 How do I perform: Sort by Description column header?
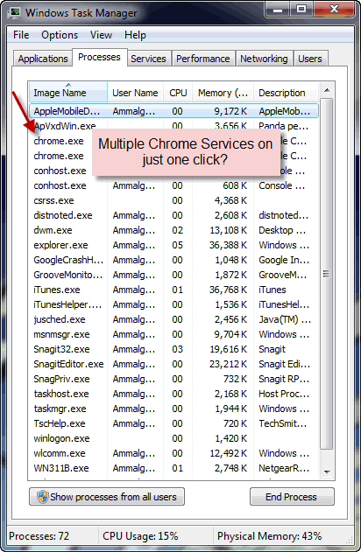pos(286,92)
